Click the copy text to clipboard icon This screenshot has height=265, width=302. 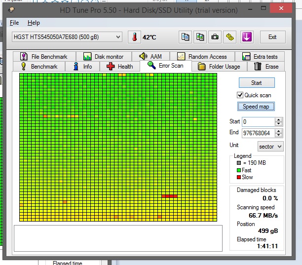click(x=185, y=37)
